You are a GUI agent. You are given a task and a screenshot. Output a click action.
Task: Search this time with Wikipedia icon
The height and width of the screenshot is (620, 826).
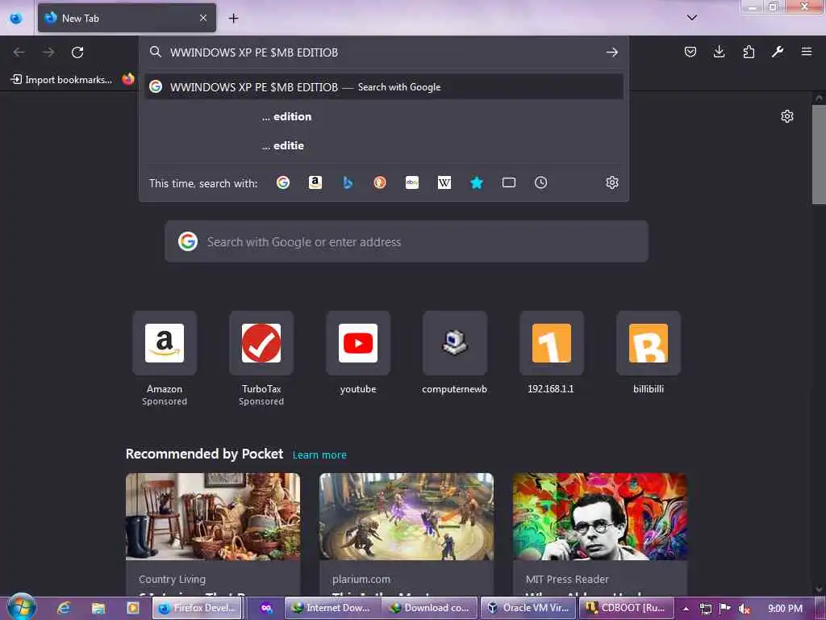tap(444, 182)
